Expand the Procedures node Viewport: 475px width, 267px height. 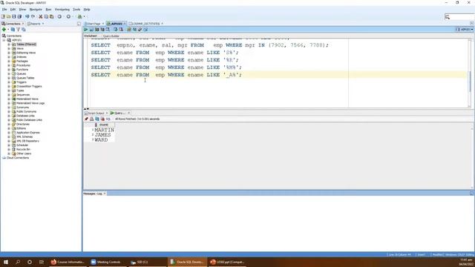[x=9, y=65]
